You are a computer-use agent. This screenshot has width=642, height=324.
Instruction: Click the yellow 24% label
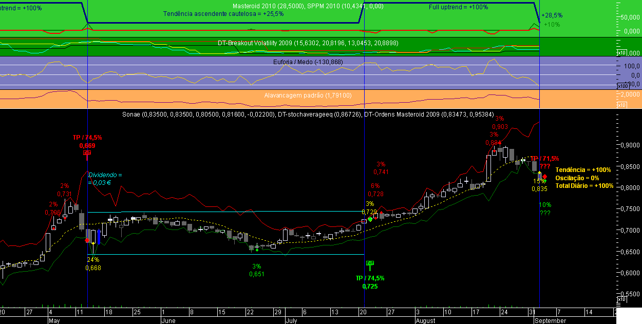pos(93,259)
